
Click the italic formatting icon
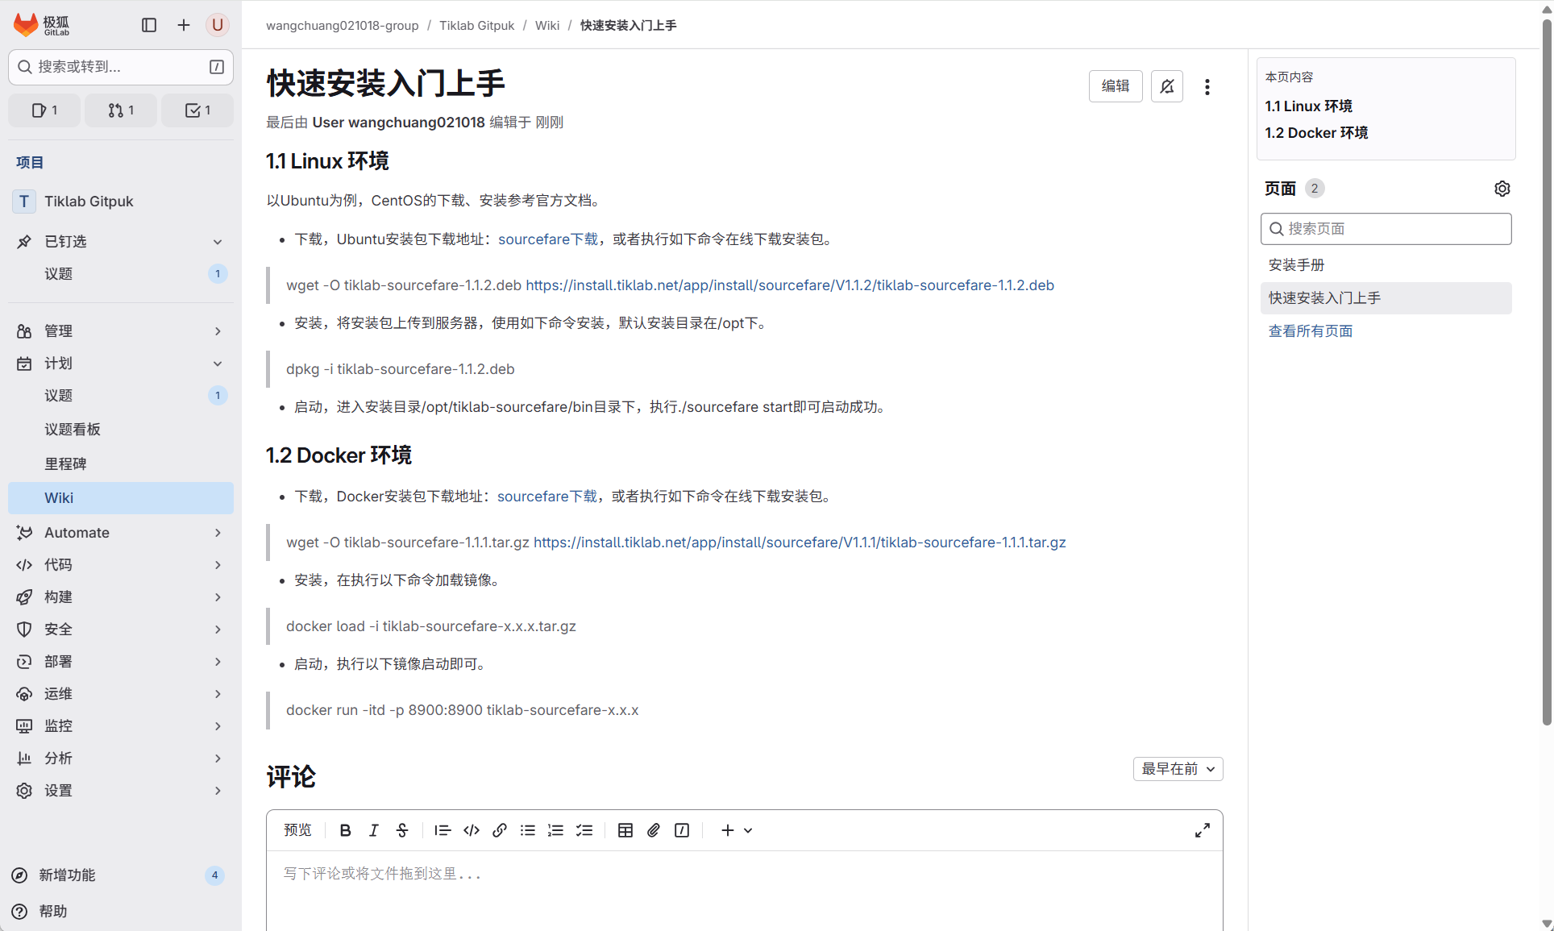pos(373,830)
